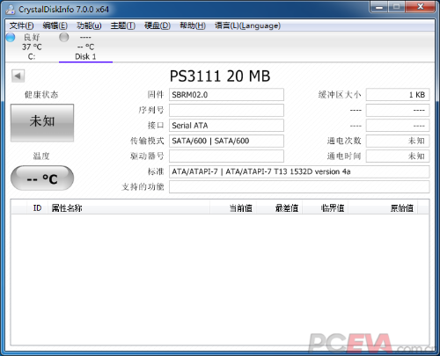Open the 编辑(E) menu

click(x=55, y=25)
